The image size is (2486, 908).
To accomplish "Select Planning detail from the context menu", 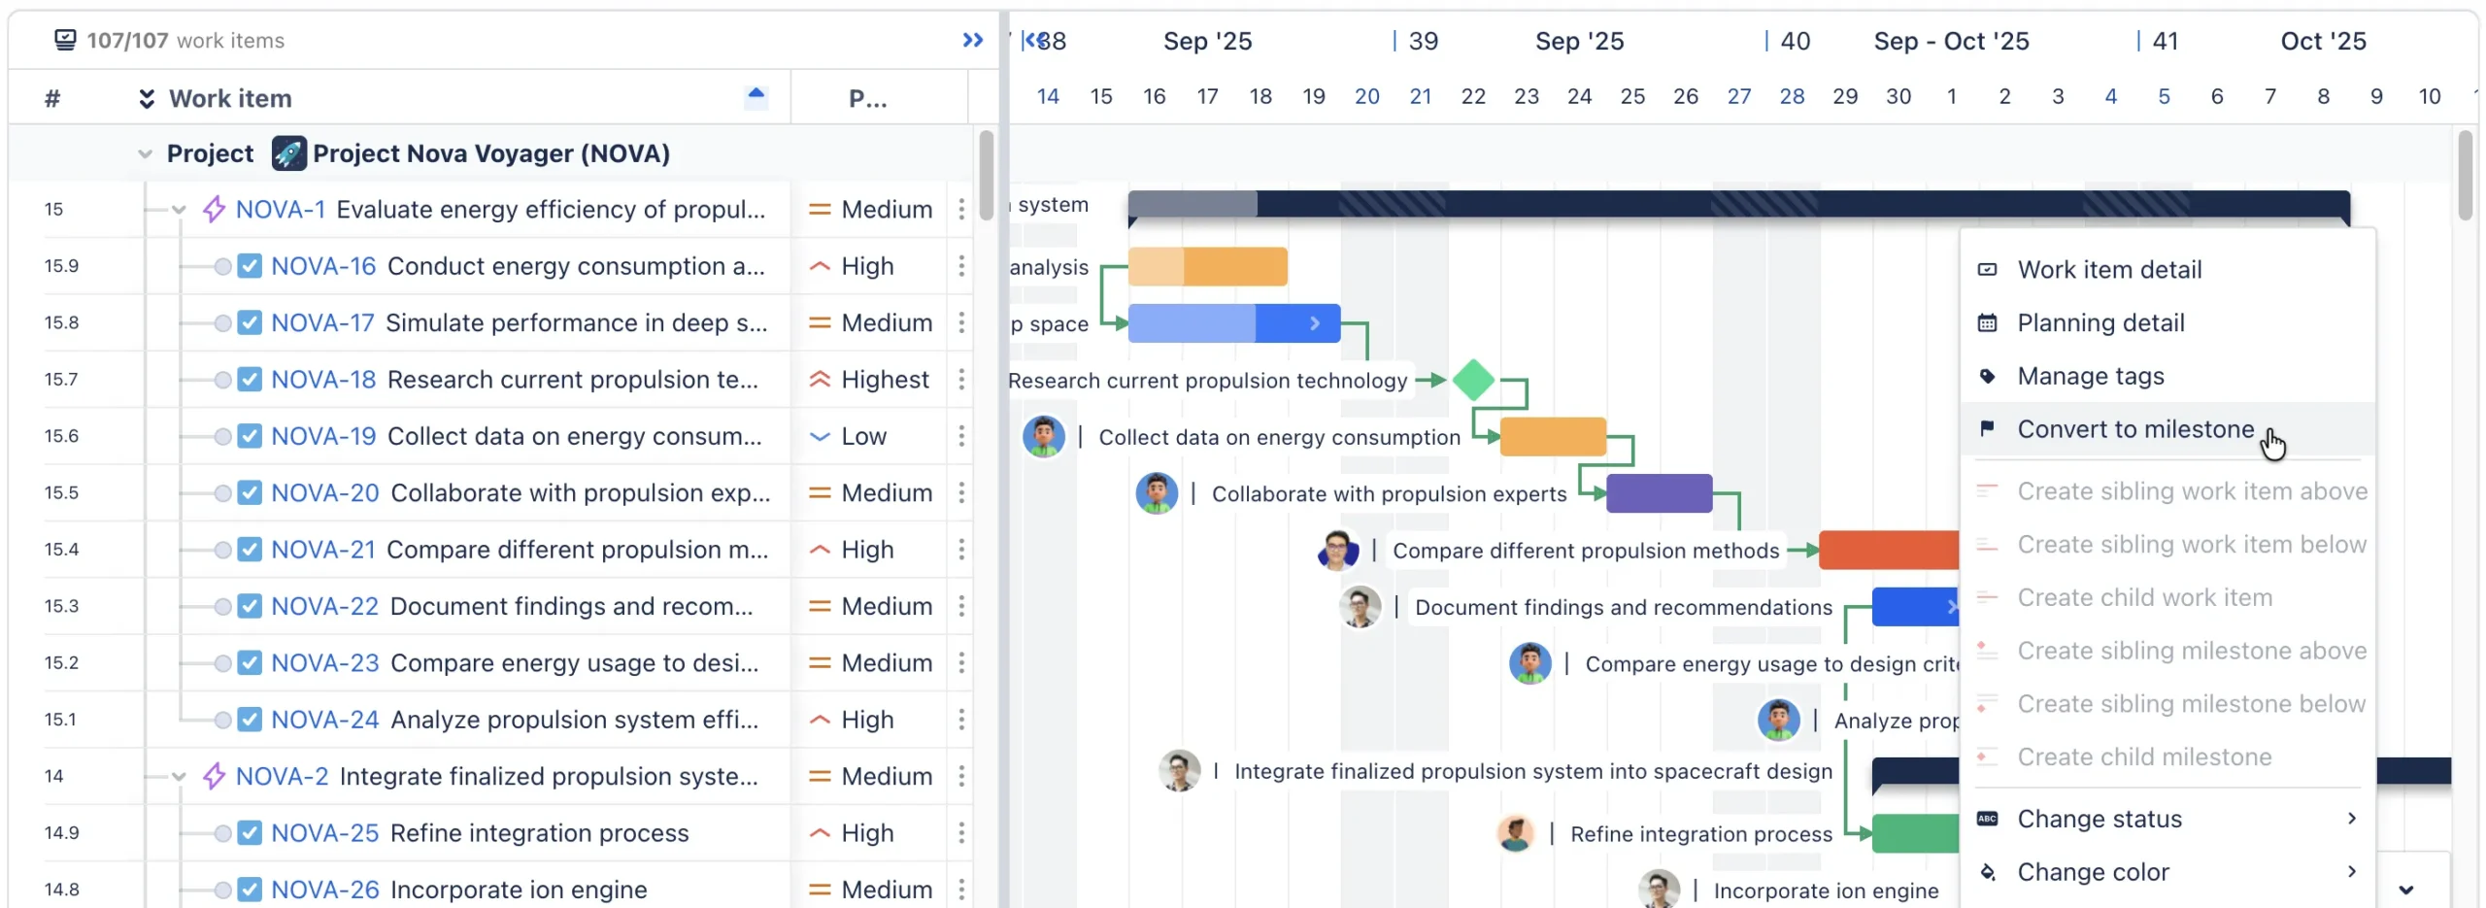I will coord(2101,322).
